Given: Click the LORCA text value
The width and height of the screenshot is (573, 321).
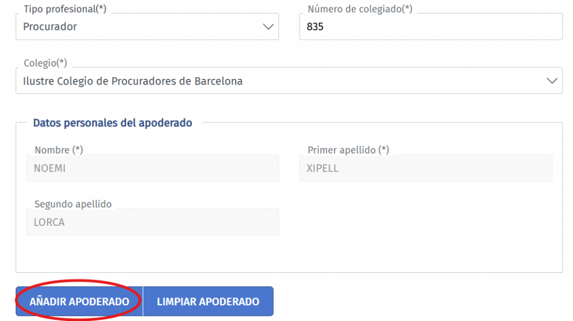Looking at the screenshot, I should click(49, 222).
